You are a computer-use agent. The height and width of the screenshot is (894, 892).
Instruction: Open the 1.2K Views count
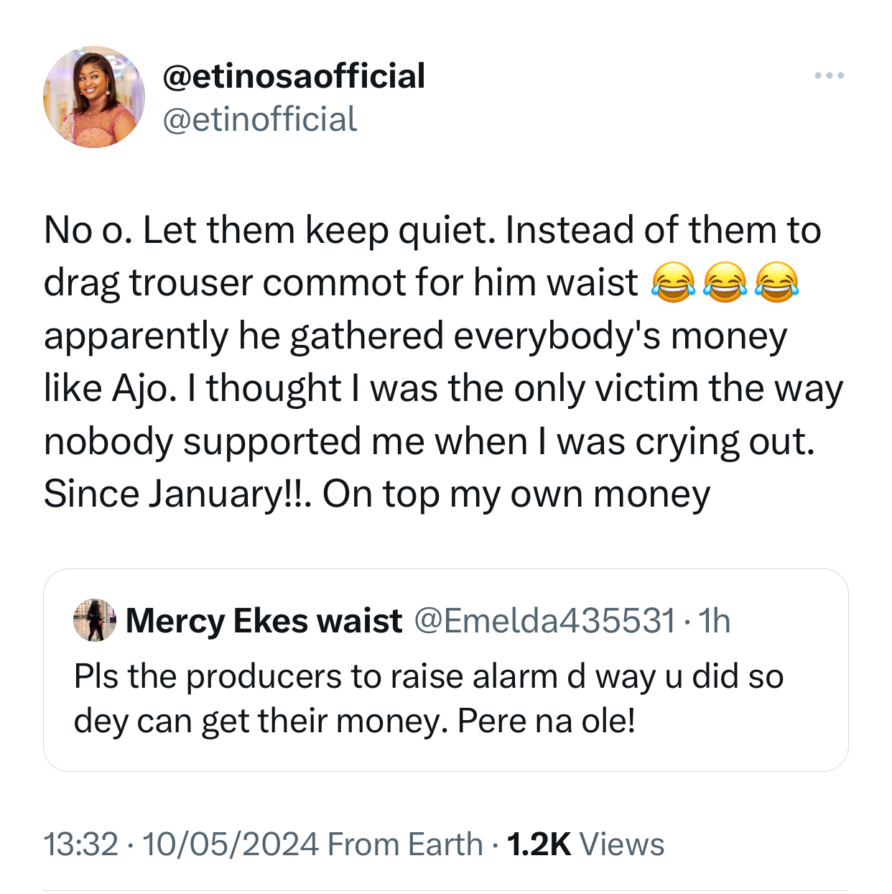[585, 844]
